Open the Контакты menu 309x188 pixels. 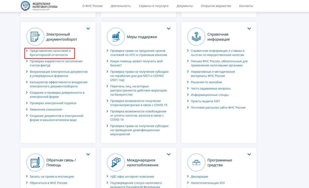point(246,6)
